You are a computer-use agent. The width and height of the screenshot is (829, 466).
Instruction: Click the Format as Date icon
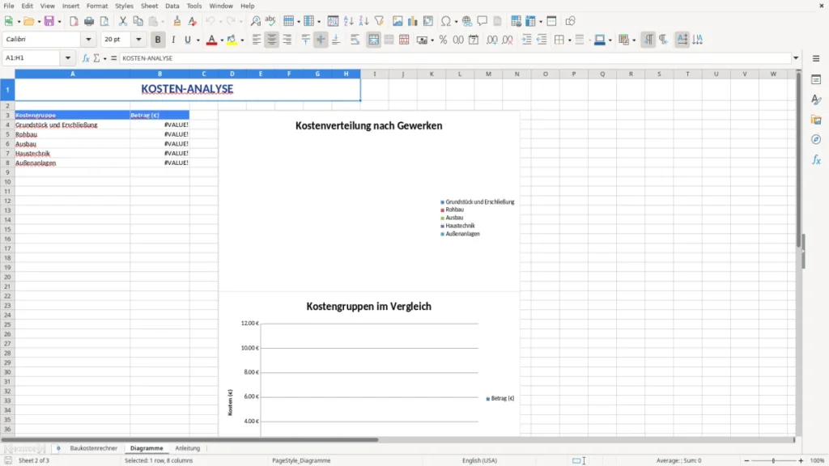click(474, 40)
